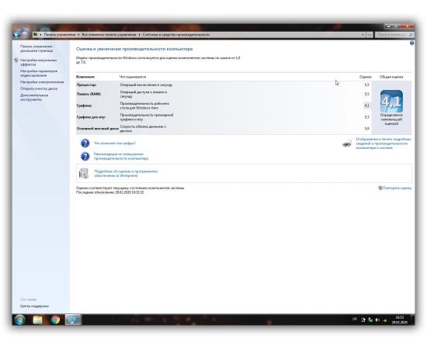Screen dimensions: 427x349
Task: Open Настройка электропитания
Action: click(x=42, y=82)
